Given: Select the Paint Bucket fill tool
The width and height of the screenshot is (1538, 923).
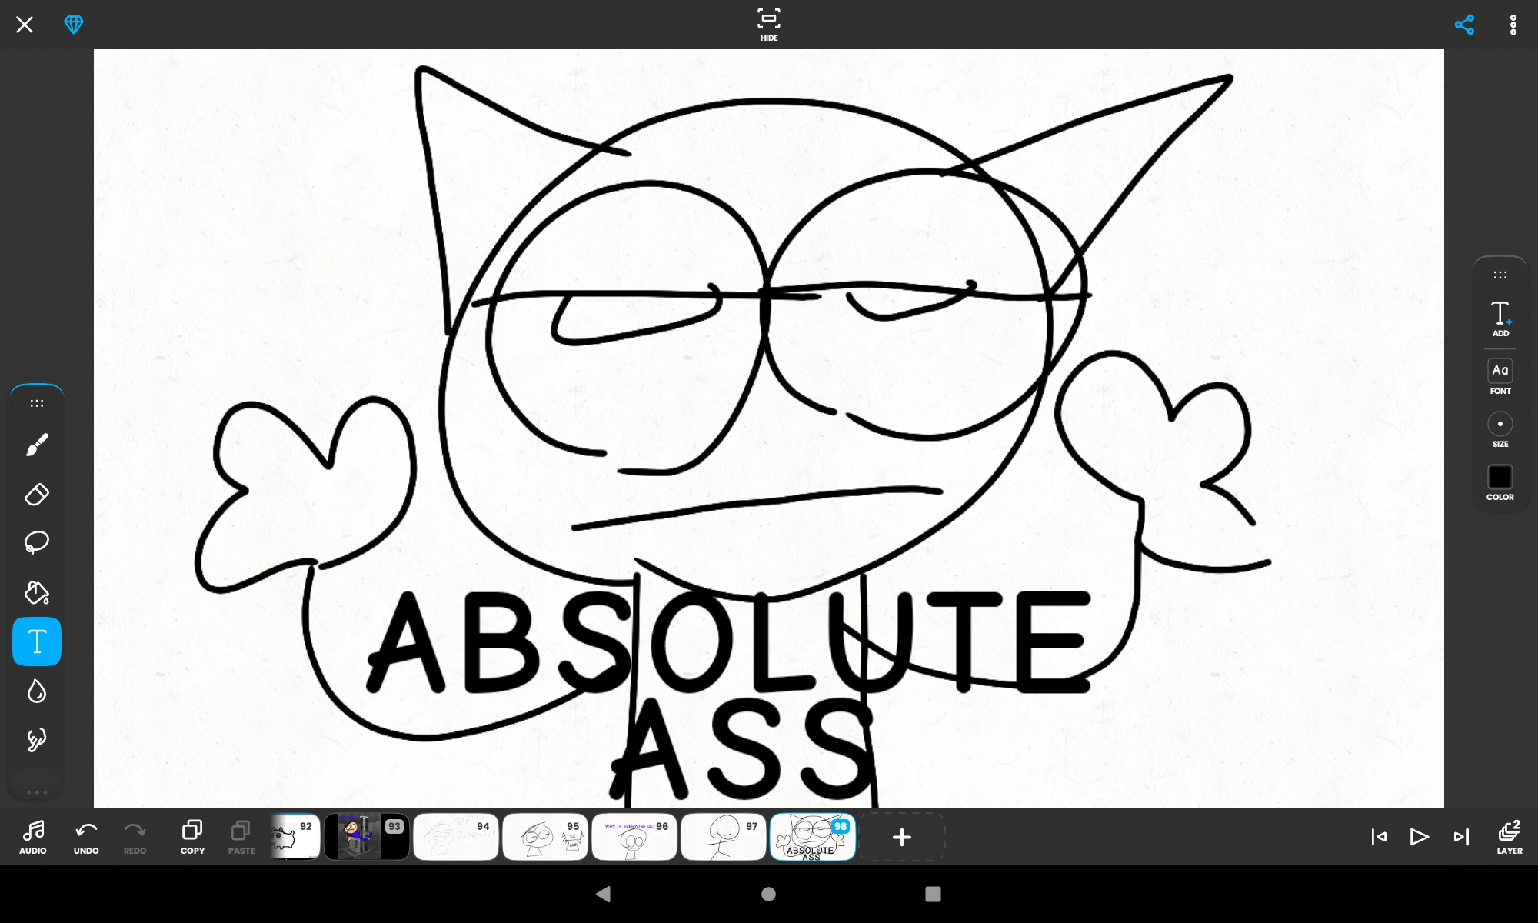Looking at the screenshot, I should (x=36, y=592).
